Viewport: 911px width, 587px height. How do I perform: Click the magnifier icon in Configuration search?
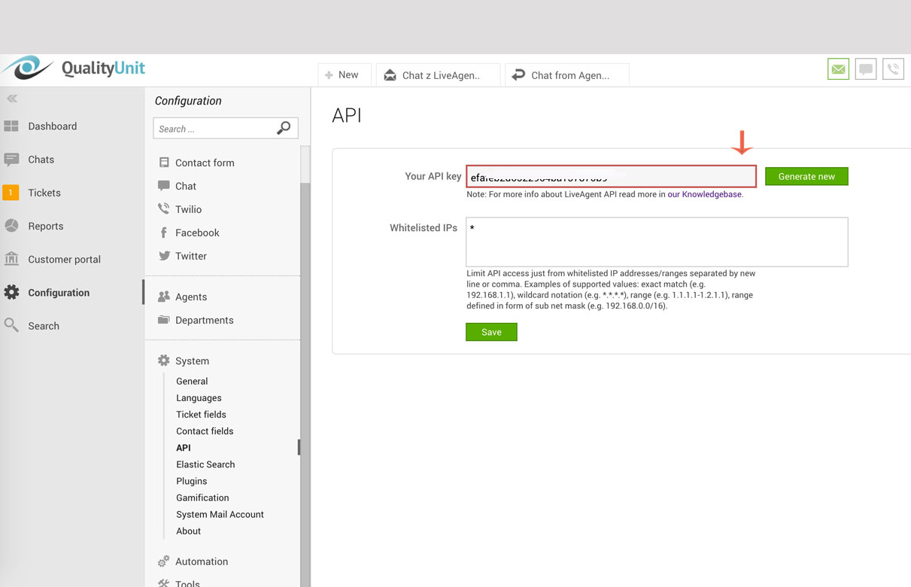tap(284, 129)
